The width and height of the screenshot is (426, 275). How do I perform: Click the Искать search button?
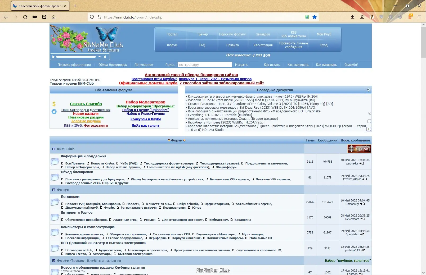(x=241, y=65)
